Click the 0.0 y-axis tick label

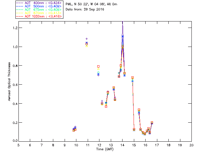[15, 141]
